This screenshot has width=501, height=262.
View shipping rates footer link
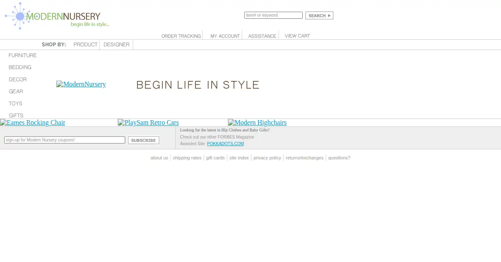(187, 158)
